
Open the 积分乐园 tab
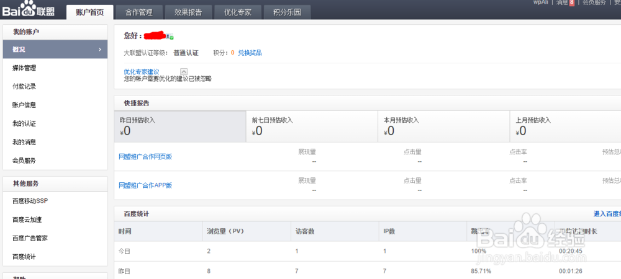point(287,12)
